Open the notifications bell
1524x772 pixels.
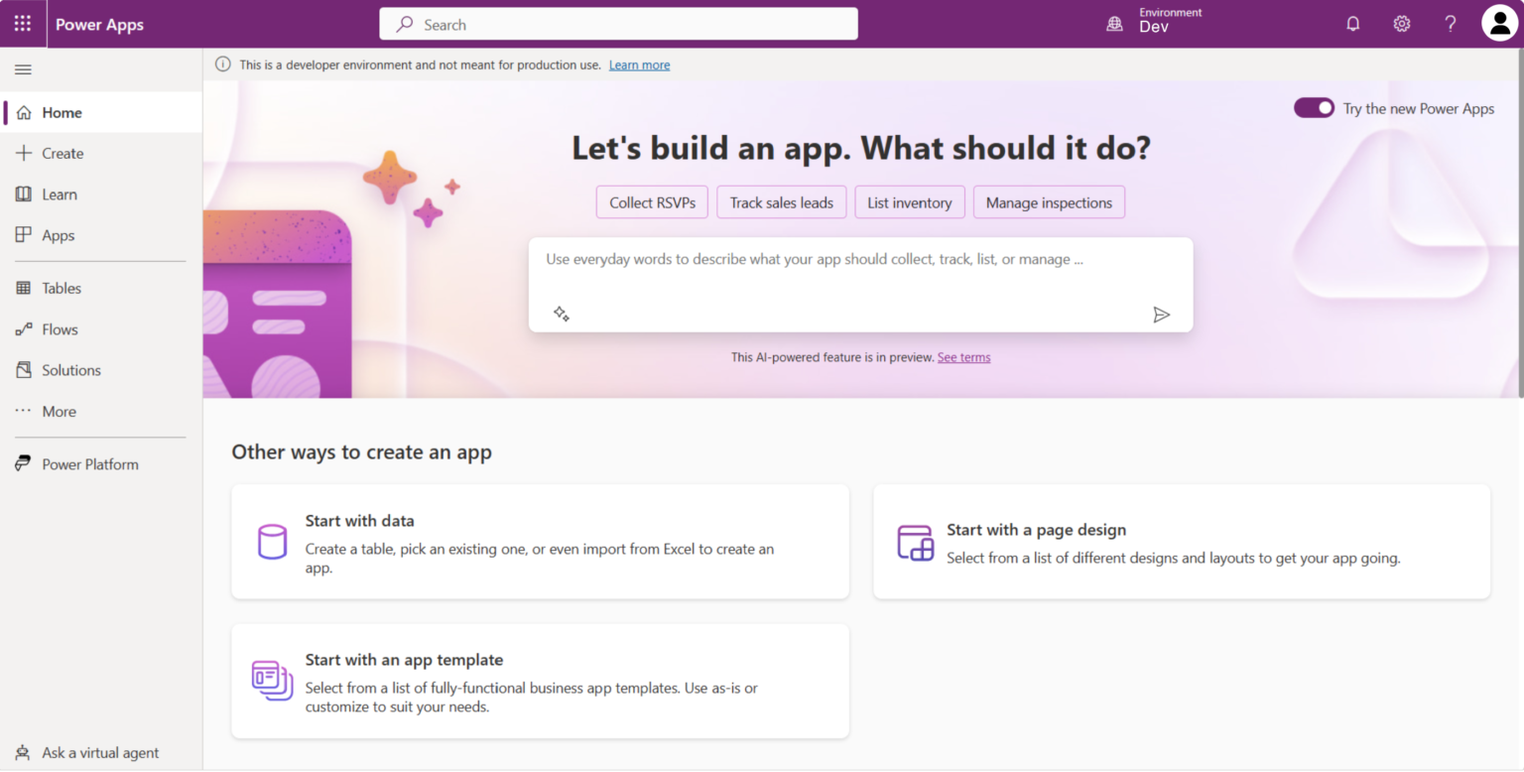pyautogui.click(x=1352, y=23)
